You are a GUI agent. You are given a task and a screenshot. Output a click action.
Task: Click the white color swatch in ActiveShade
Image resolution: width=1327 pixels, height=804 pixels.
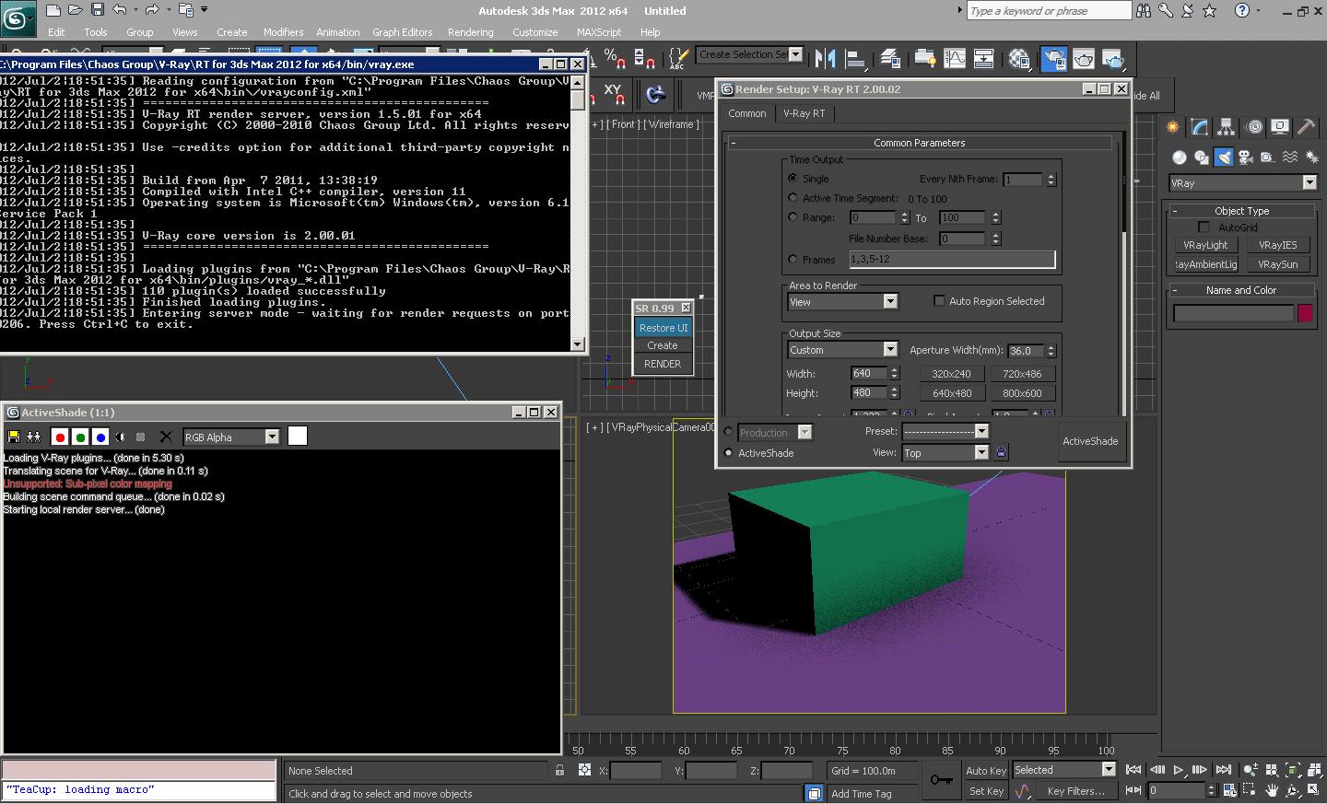point(297,436)
